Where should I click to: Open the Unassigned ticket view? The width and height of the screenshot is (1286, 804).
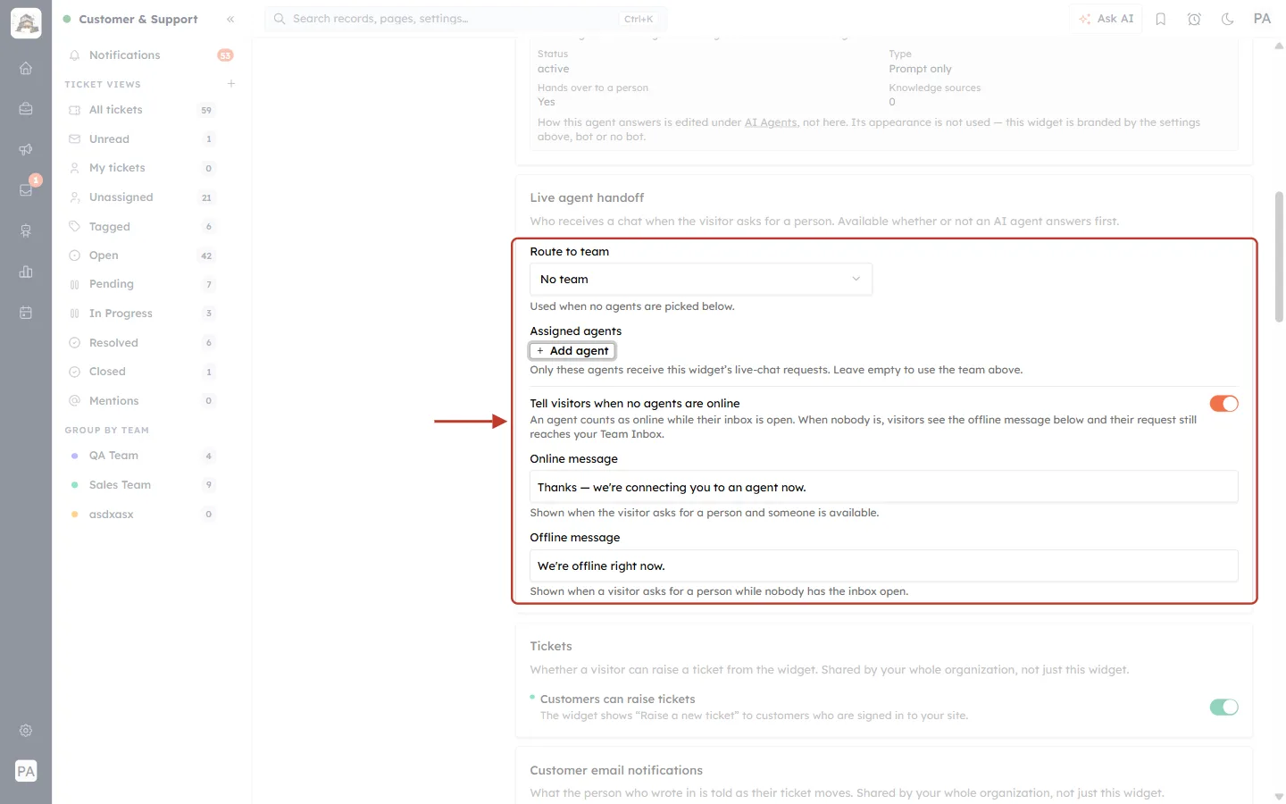point(142,197)
